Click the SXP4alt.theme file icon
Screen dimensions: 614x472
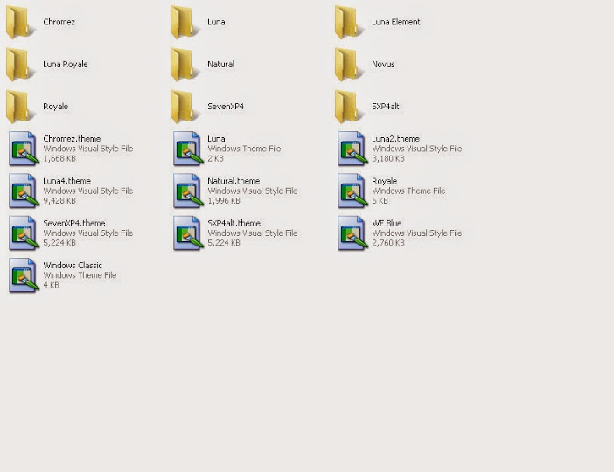click(188, 233)
